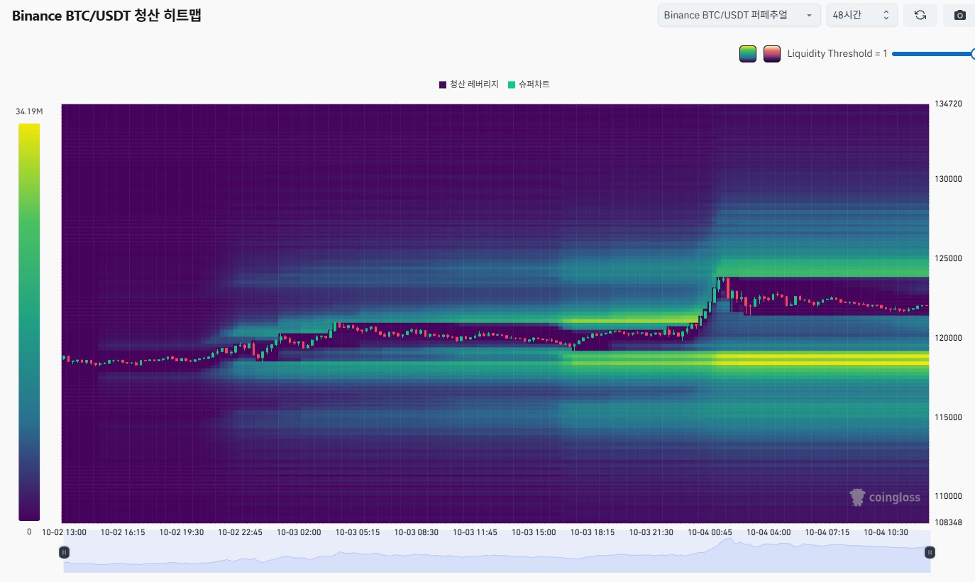Click the 130000 price axis label
Viewport: 975px width, 582px height.
[x=949, y=179]
